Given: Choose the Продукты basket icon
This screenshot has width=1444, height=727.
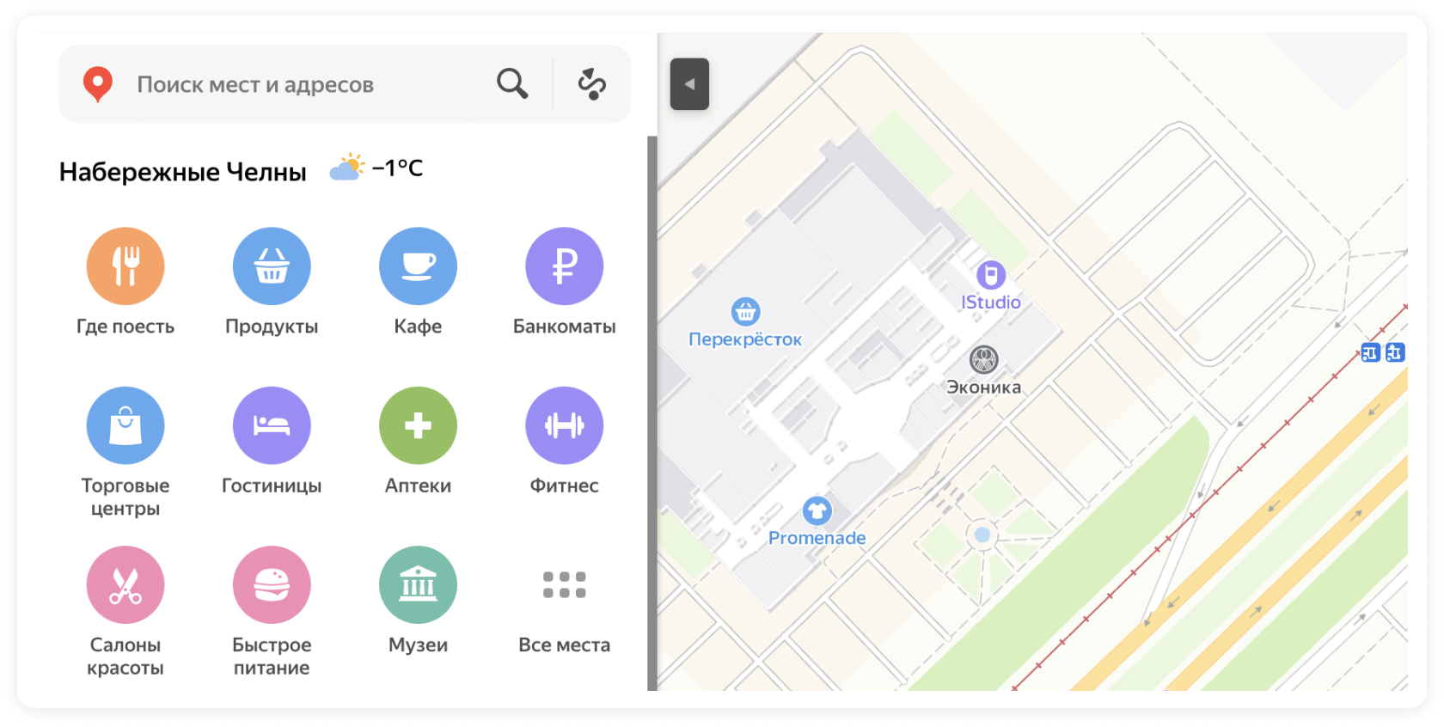Looking at the screenshot, I should coord(272,266).
